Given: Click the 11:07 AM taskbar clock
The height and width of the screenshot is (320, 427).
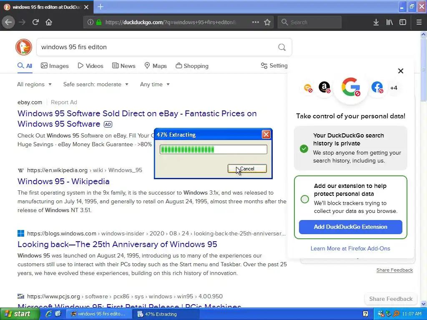Looking at the screenshot, I should [x=412, y=314].
